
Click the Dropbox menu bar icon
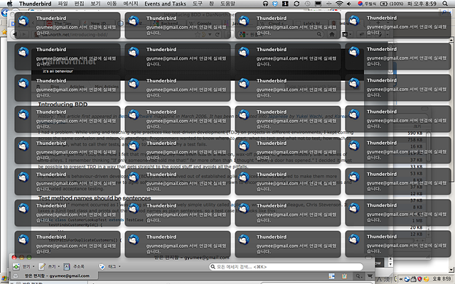click(x=275, y=4)
